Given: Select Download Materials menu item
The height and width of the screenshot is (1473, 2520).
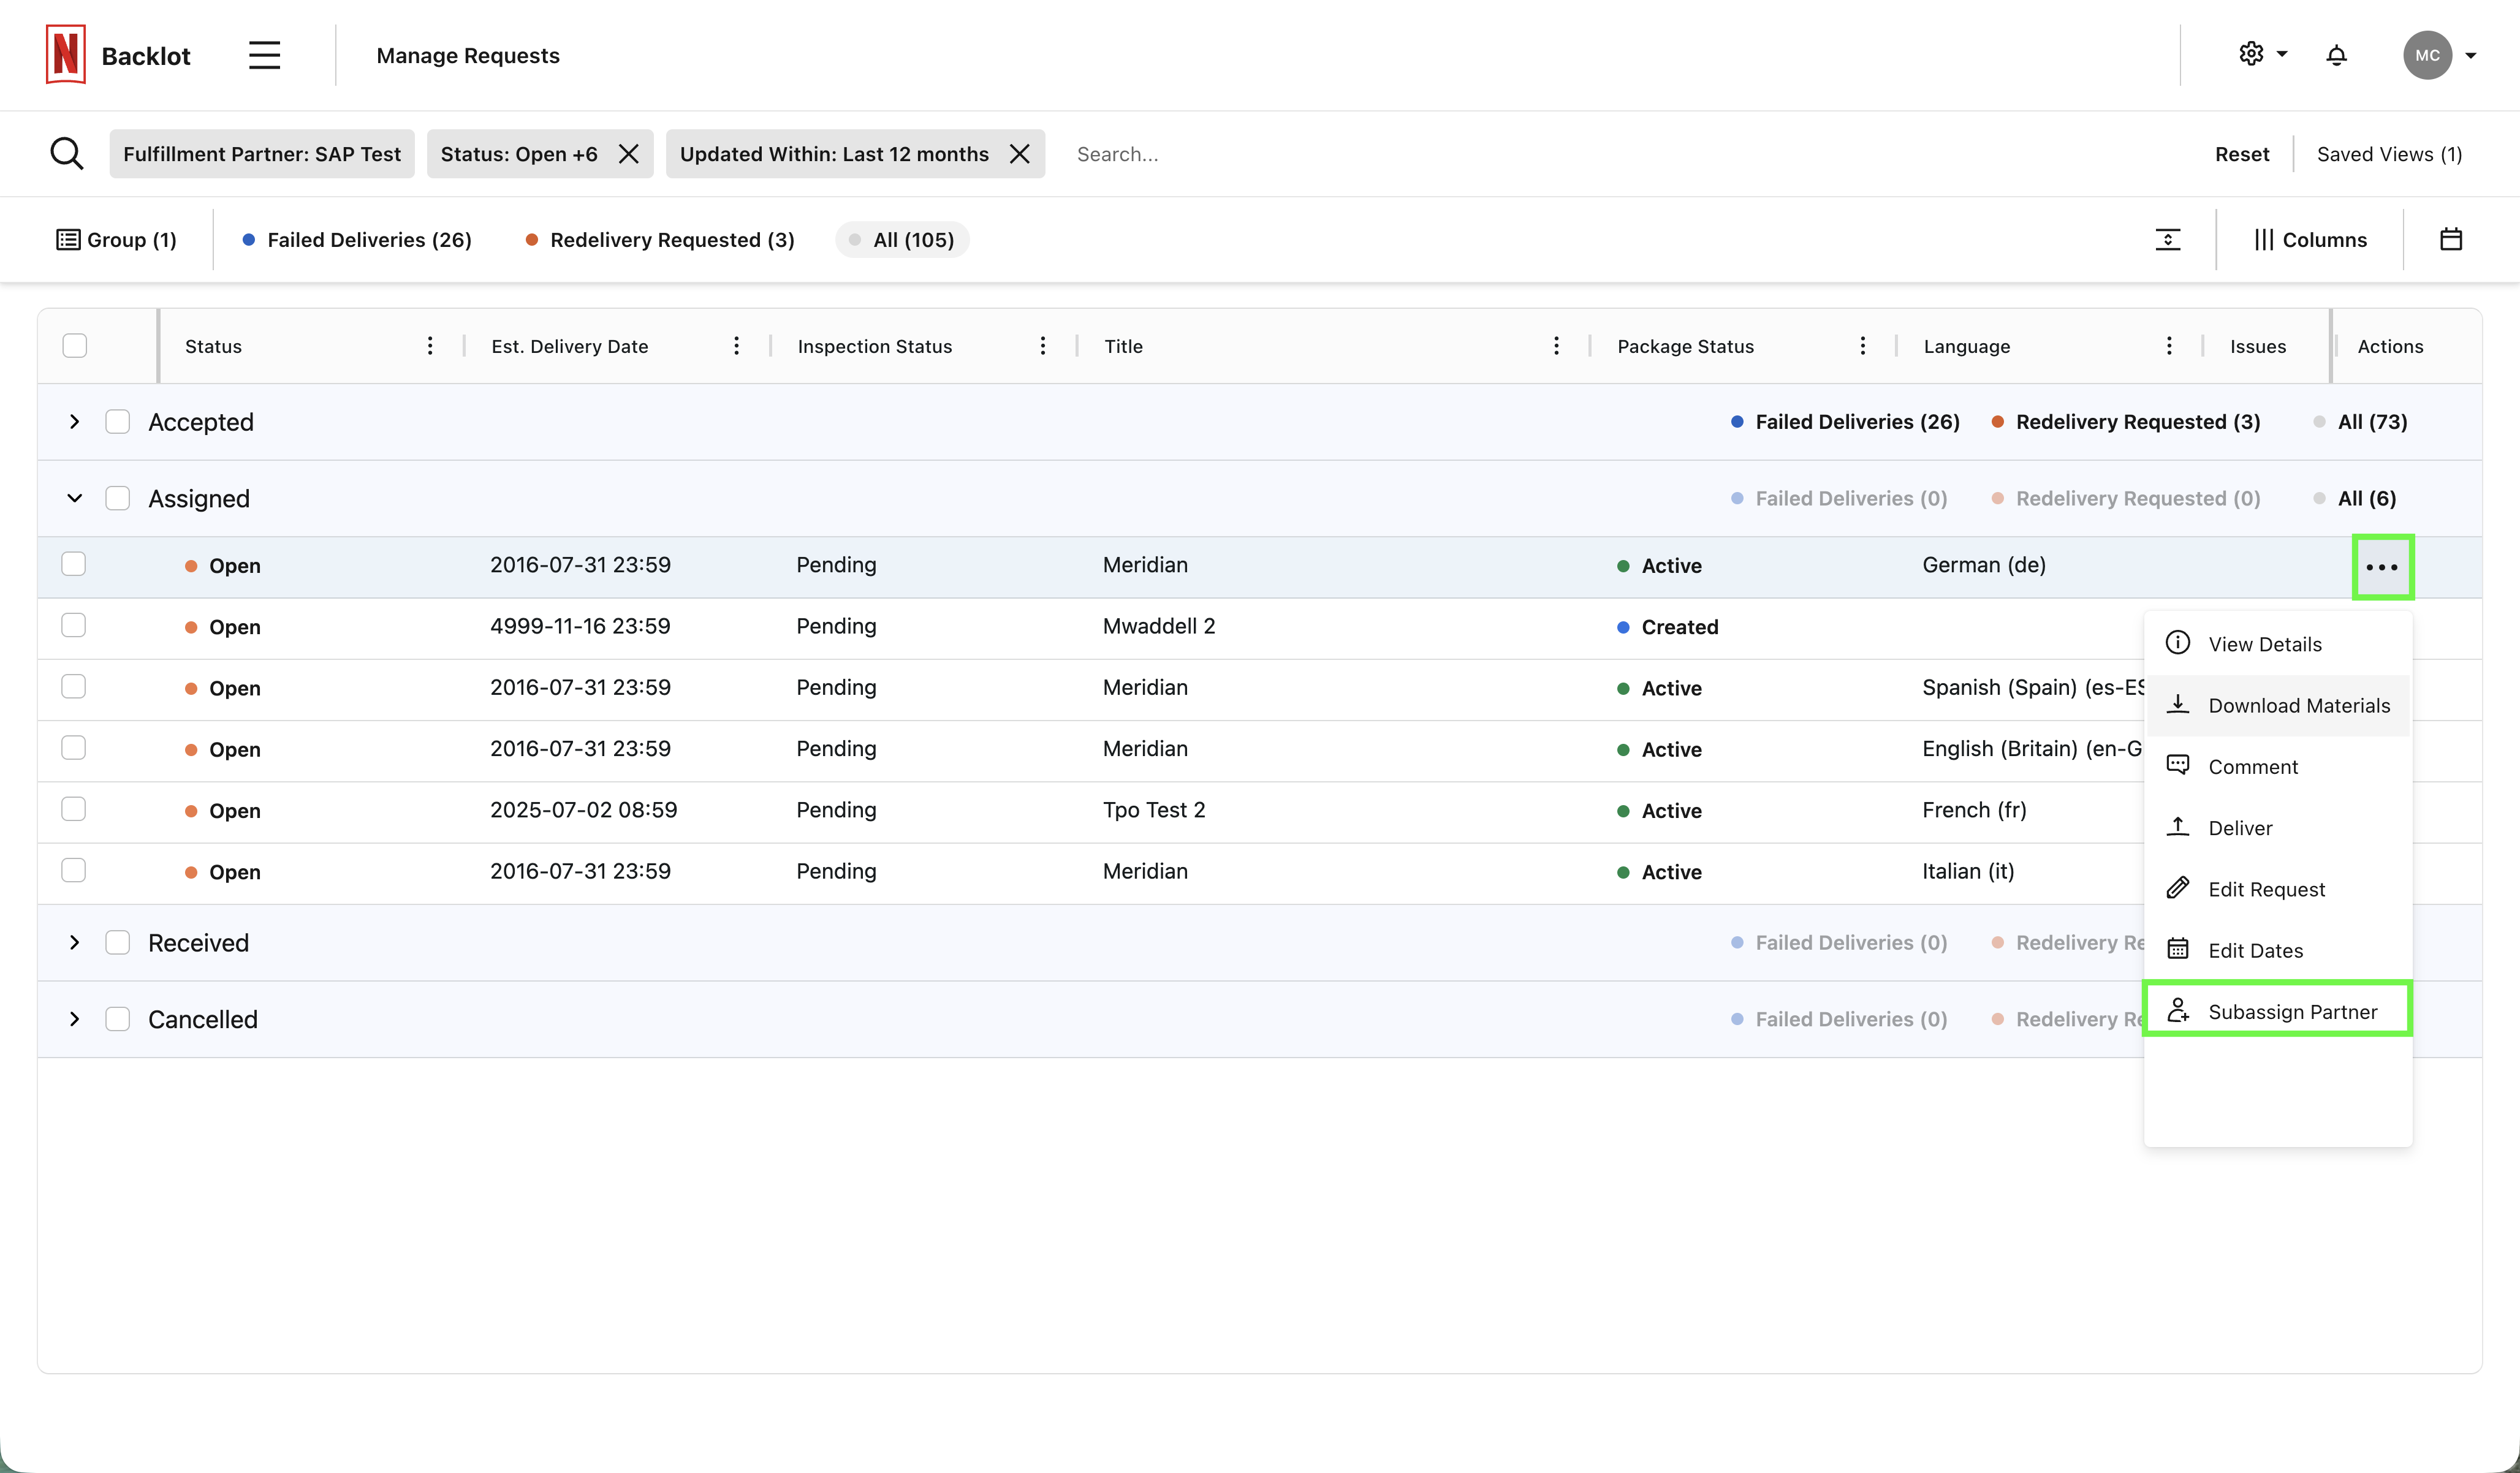Looking at the screenshot, I should [2298, 706].
